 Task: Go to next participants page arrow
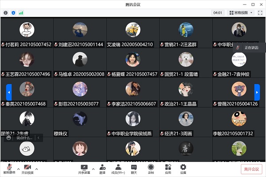coord(257,92)
